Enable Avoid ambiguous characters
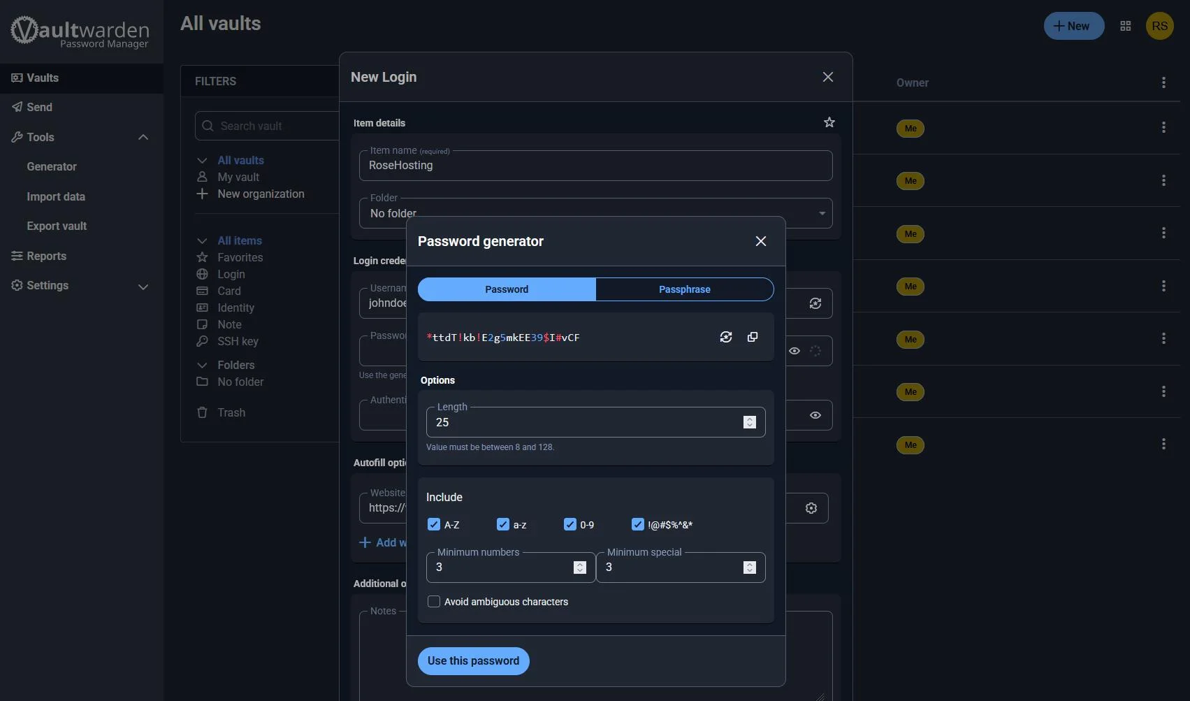The height and width of the screenshot is (701, 1190). (434, 602)
